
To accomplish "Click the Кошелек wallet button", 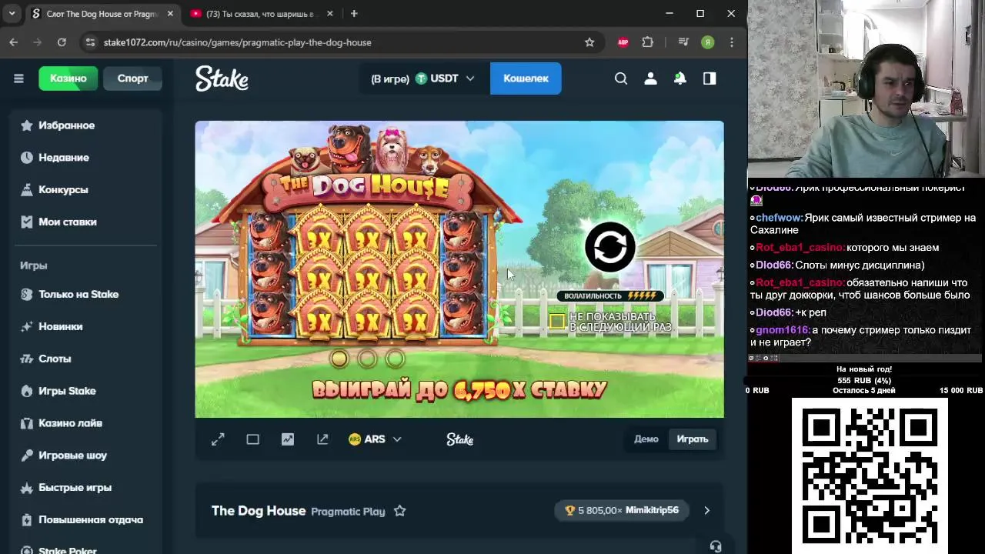I will coord(526,78).
